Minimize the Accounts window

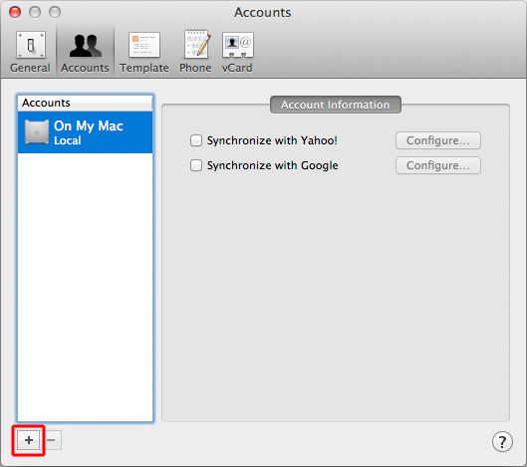[x=35, y=12]
